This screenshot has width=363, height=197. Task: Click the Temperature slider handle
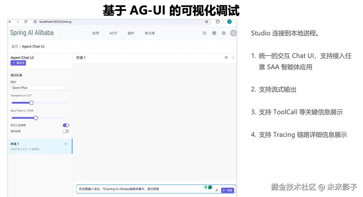(x=31, y=103)
